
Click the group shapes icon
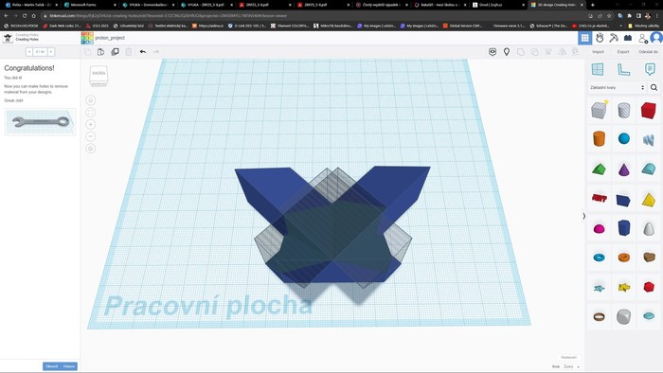[x=521, y=51]
